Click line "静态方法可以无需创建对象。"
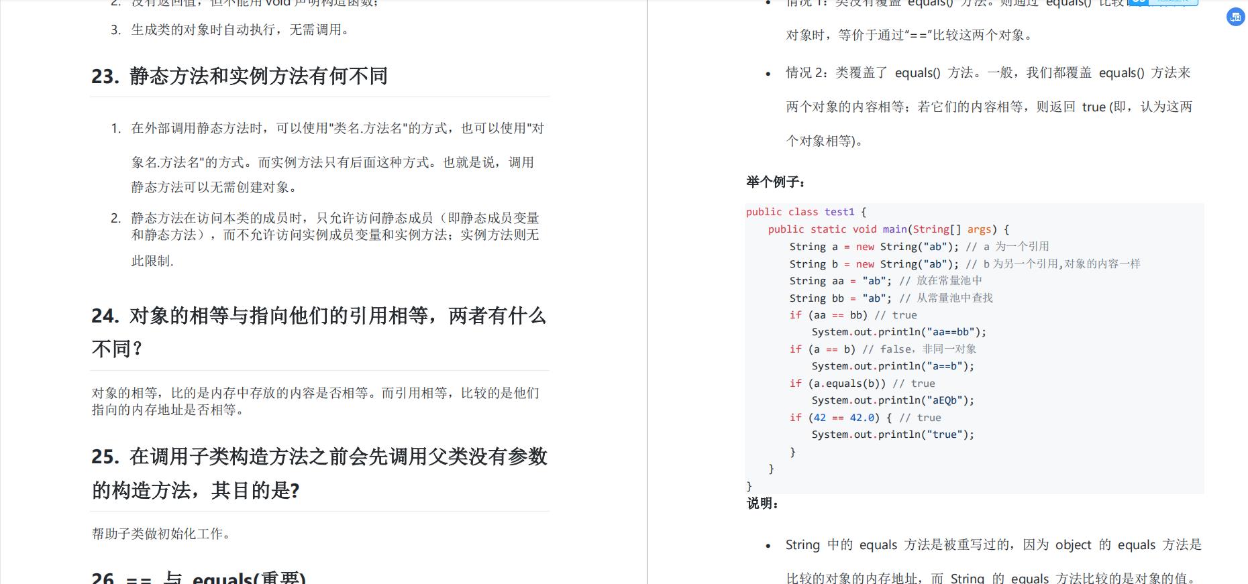Viewport: 1248px width, 584px height. 213,187
